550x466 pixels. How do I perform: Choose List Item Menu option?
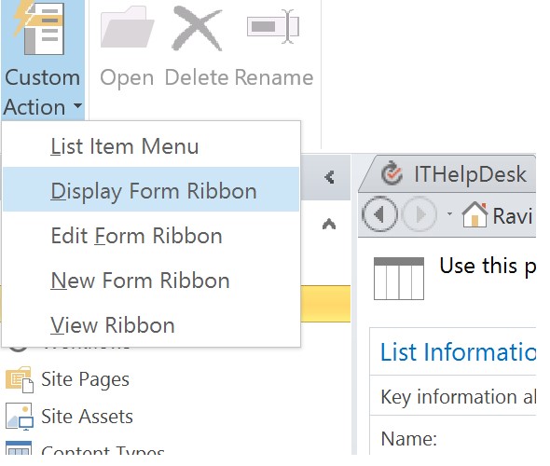(151, 146)
